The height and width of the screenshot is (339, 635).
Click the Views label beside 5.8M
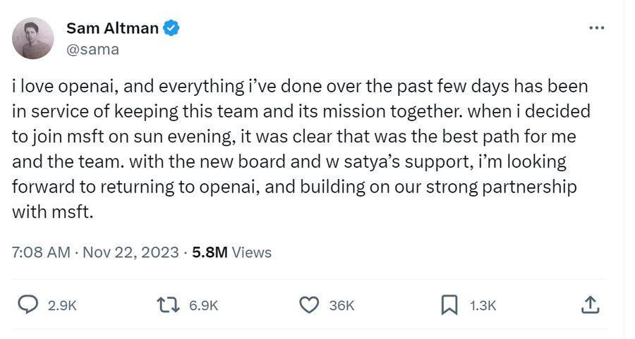coord(251,252)
